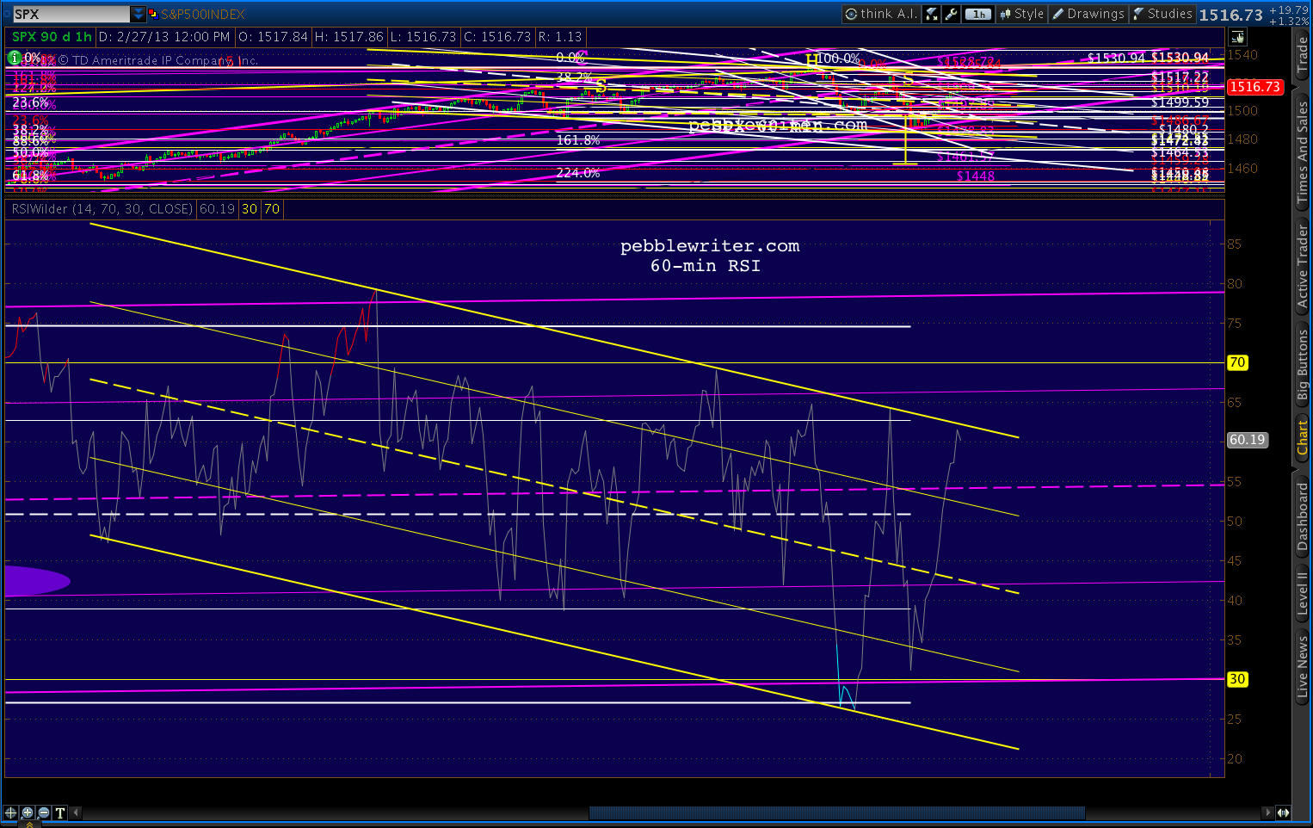Click the green info icon on the chart

[x=15, y=58]
